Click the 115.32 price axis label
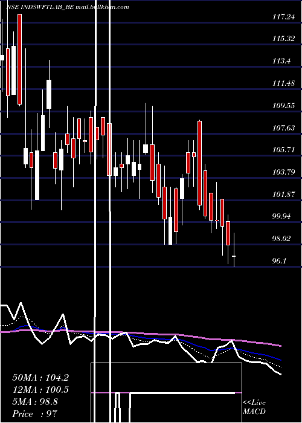The image size is (302, 423). click(283, 39)
